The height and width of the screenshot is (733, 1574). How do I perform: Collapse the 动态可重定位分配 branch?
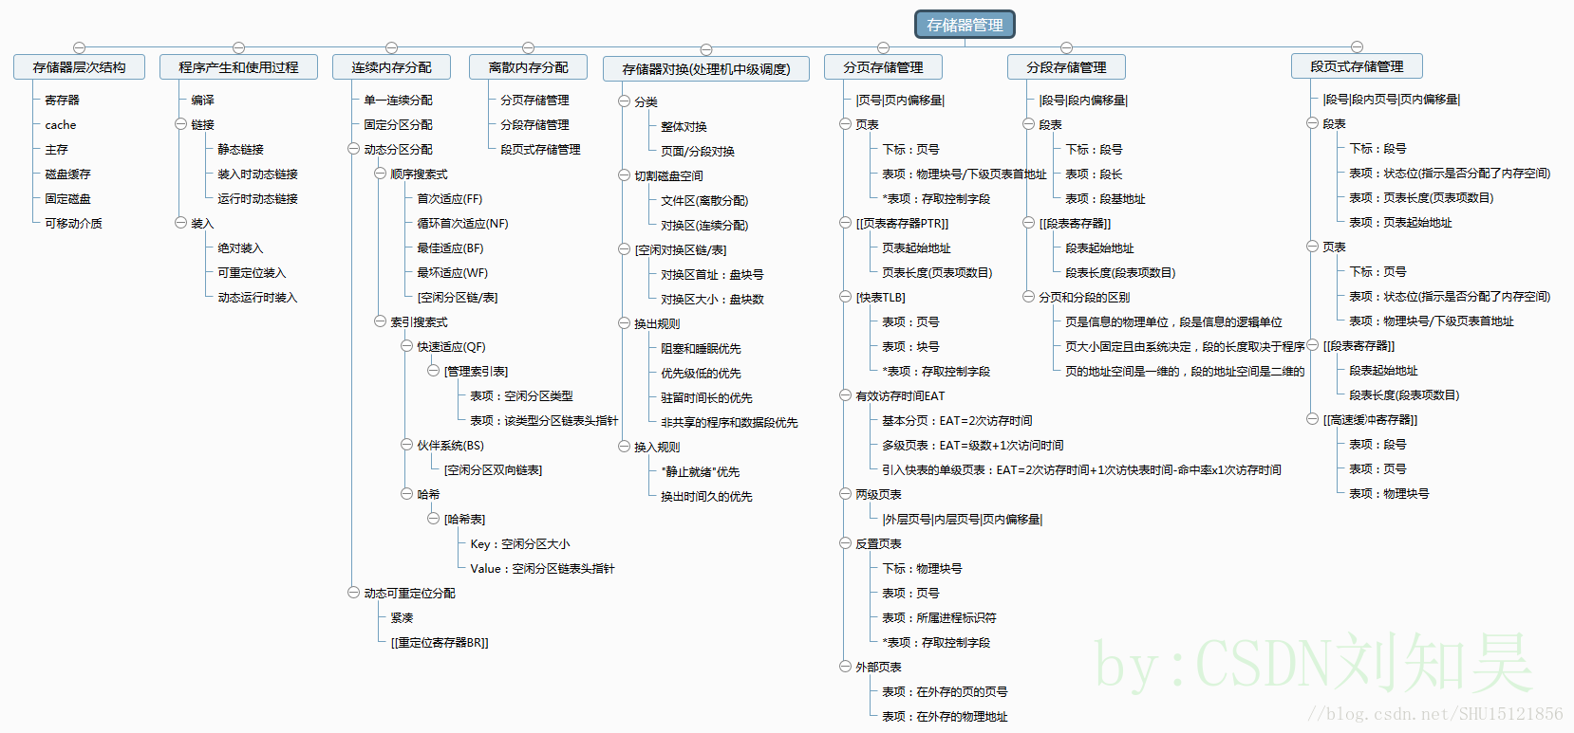click(x=353, y=593)
